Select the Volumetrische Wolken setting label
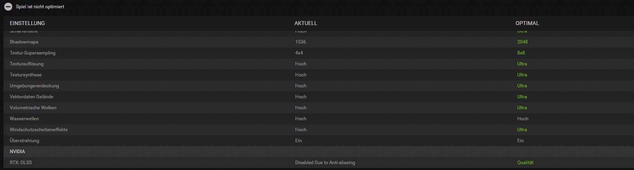The height and width of the screenshot is (170, 634). click(33, 108)
